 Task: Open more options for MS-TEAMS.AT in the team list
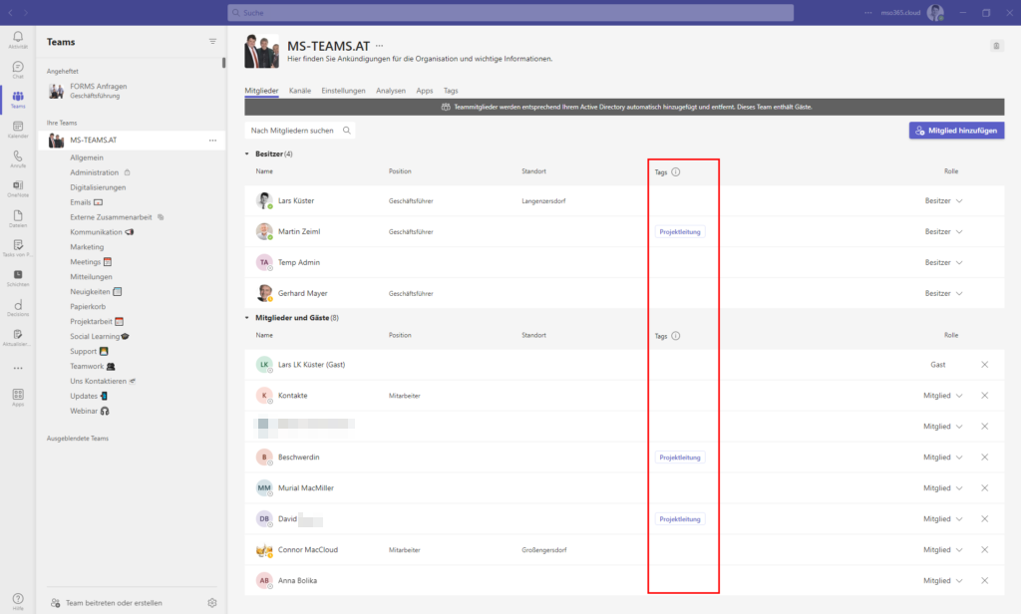click(x=212, y=140)
